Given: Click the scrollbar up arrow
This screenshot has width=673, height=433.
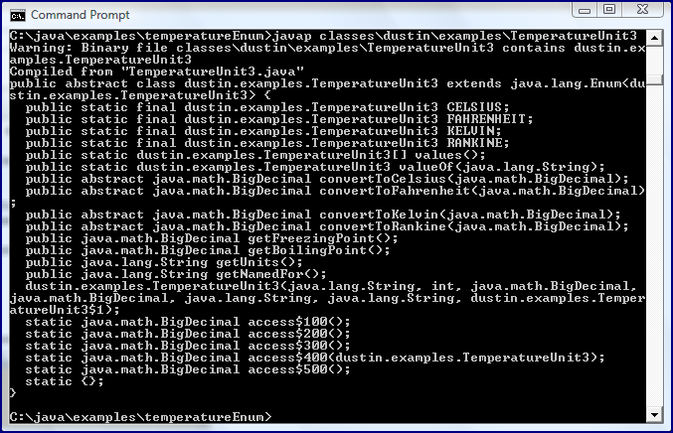Looking at the screenshot, I should [x=654, y=38].
